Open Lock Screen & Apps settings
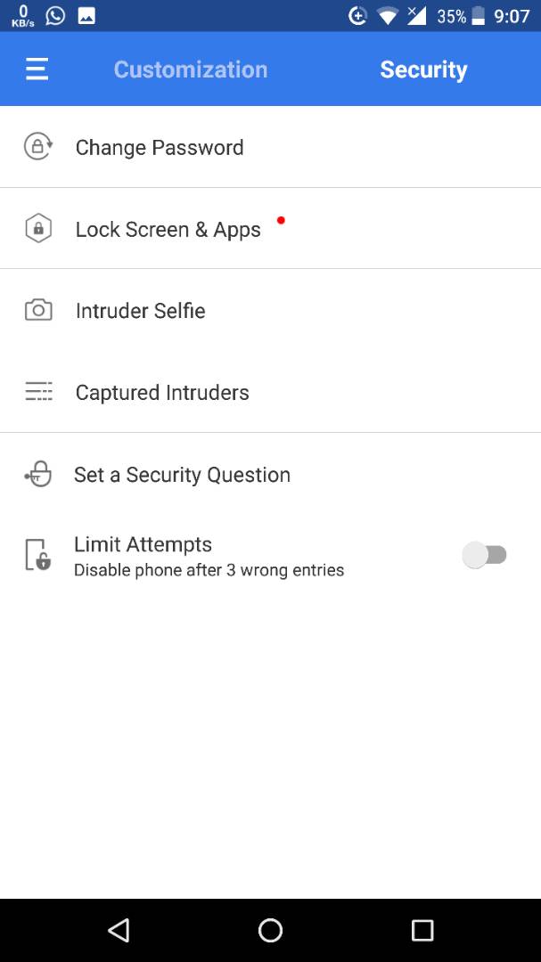Viewport: 541px width, 962px height. [x=168, y=229]
